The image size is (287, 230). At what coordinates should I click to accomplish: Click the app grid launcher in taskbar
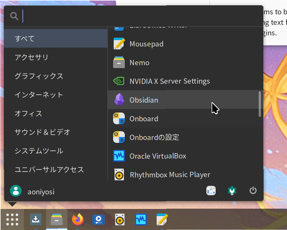point(12,219)
